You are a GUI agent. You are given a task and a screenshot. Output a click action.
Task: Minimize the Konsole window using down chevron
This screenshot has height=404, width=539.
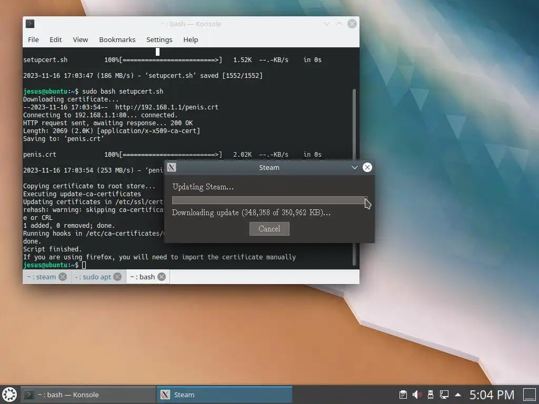point(327,24)
